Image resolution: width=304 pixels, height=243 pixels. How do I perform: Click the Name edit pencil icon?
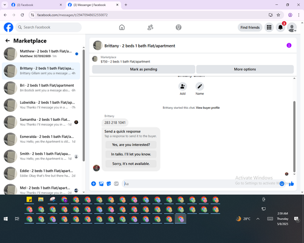click(199, 86)
